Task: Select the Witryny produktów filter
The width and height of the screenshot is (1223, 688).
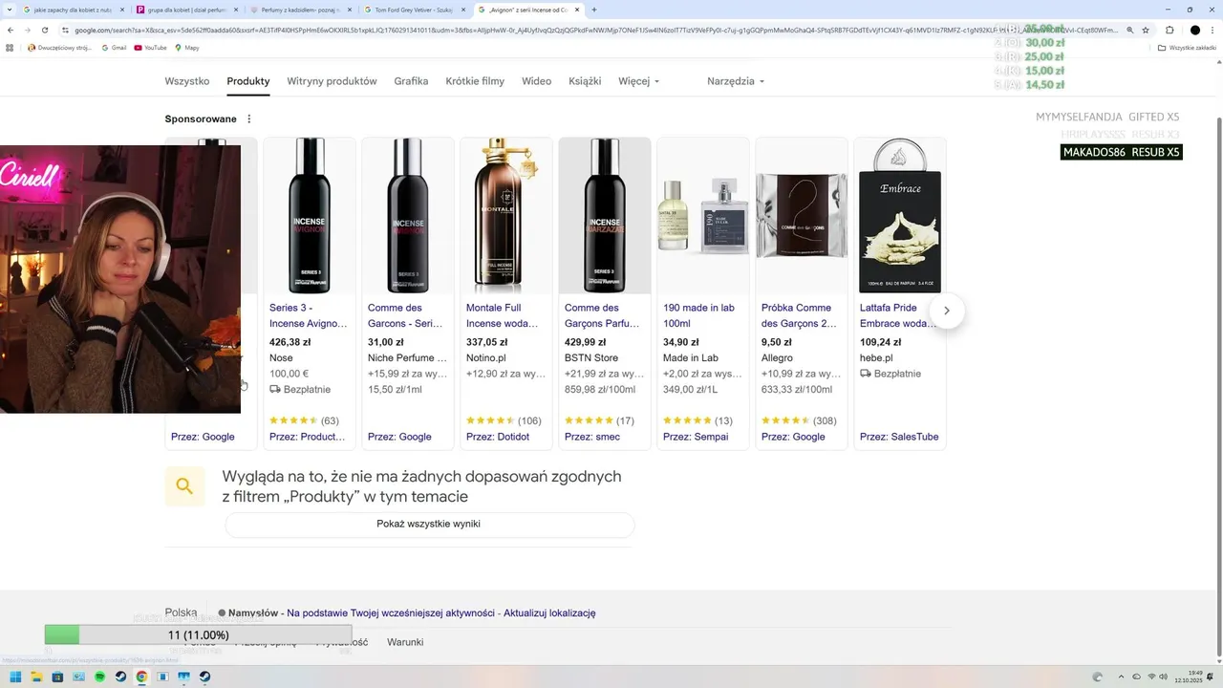Action: coord(332,81)
